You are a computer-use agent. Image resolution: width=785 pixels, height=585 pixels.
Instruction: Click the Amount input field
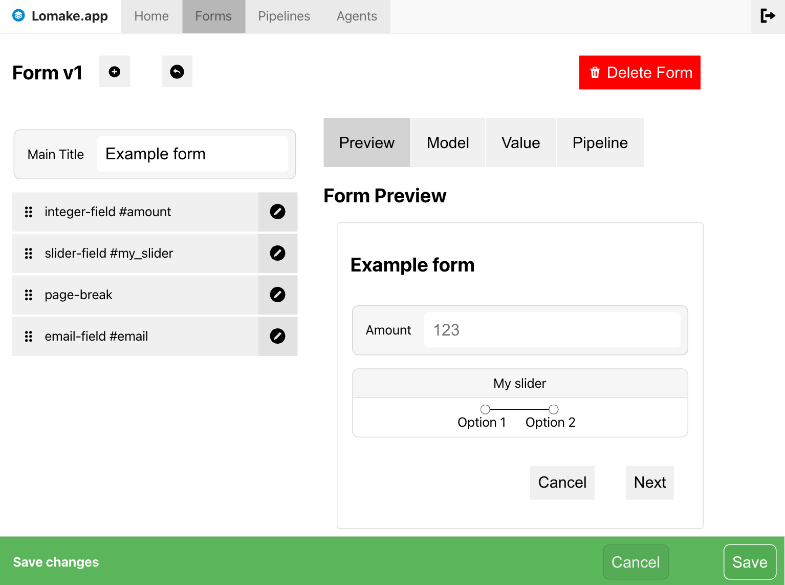pos(552,330)
